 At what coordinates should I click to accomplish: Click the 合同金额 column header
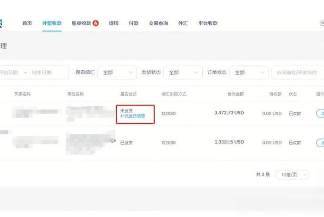click(236, 94)
